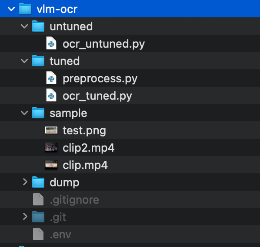Click the dump folder icon
This screenshot has height=247, width=260.
pyautogui.click(x=38, y=182)
